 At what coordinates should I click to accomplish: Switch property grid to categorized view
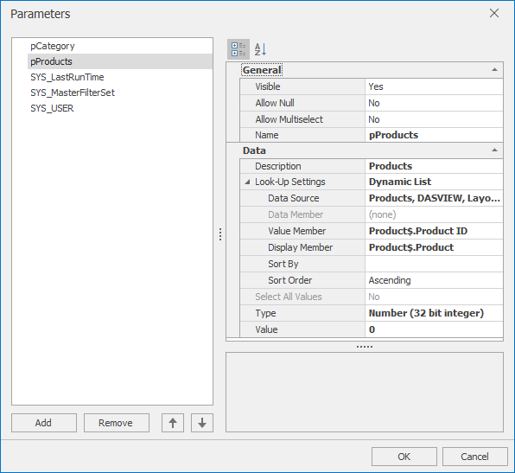[x=238, y=49]
